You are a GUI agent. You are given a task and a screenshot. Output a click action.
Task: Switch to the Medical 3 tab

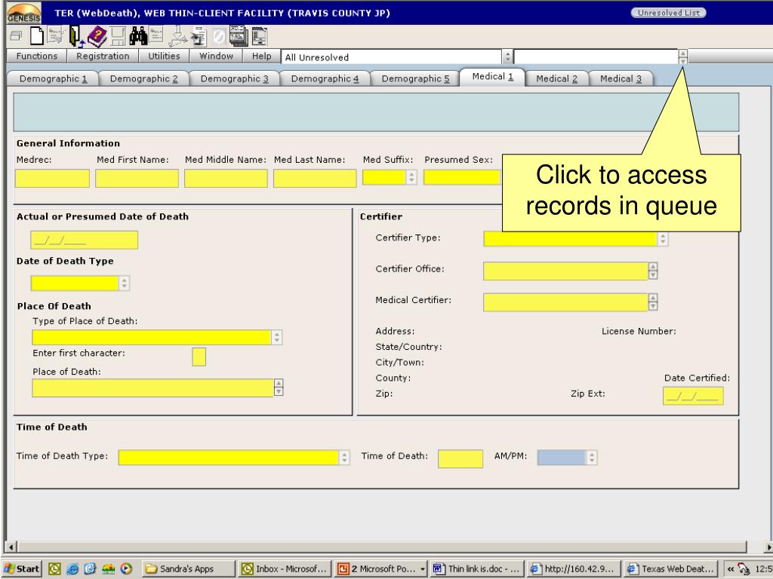(621, 78)
